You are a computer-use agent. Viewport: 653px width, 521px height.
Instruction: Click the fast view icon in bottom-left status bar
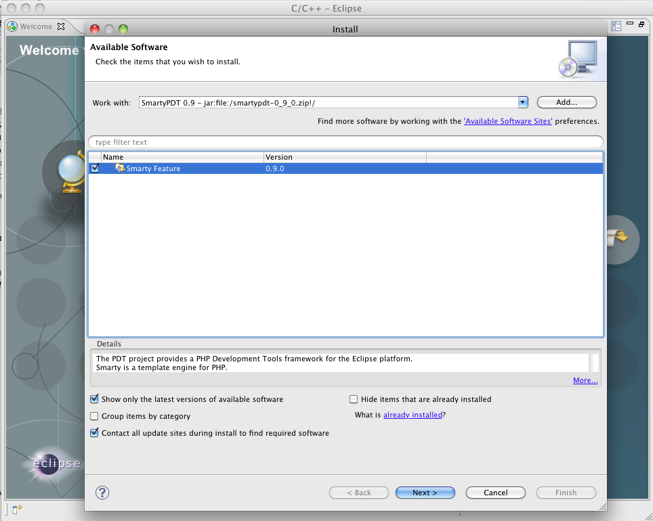[17, 509]
